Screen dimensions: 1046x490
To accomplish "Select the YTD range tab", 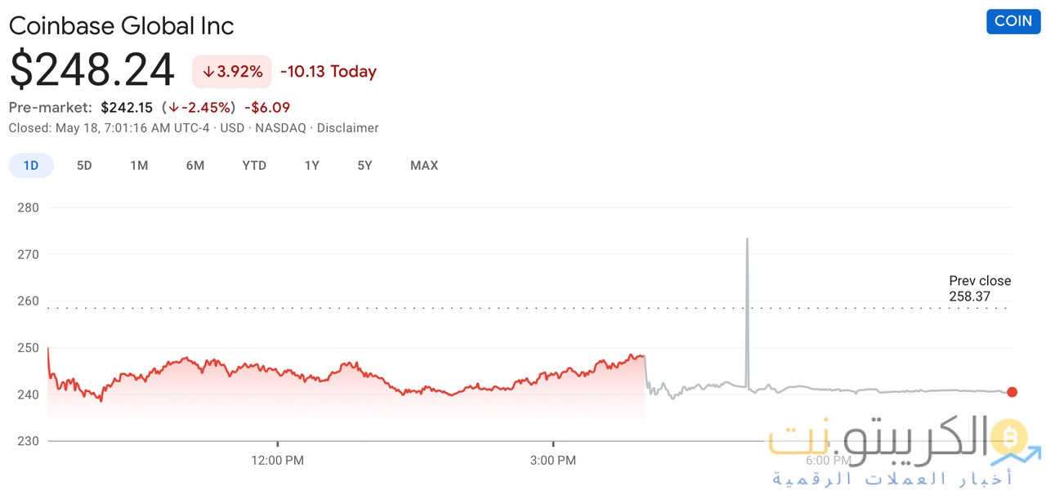I will [x=254, y=166].
